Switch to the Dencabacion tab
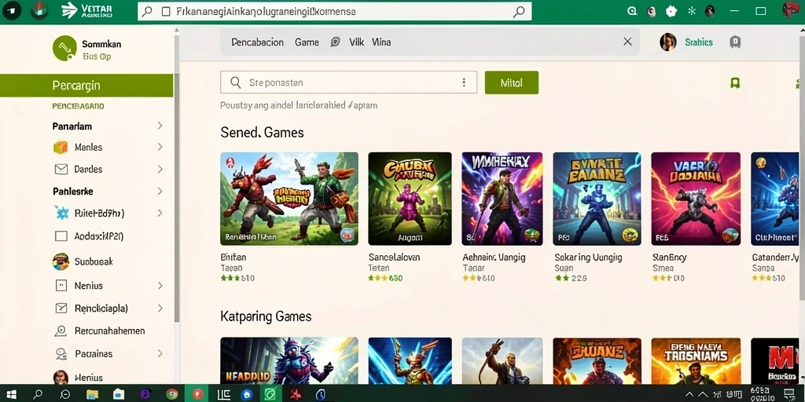The image size is (805, 402). click(x=257, y=42)
